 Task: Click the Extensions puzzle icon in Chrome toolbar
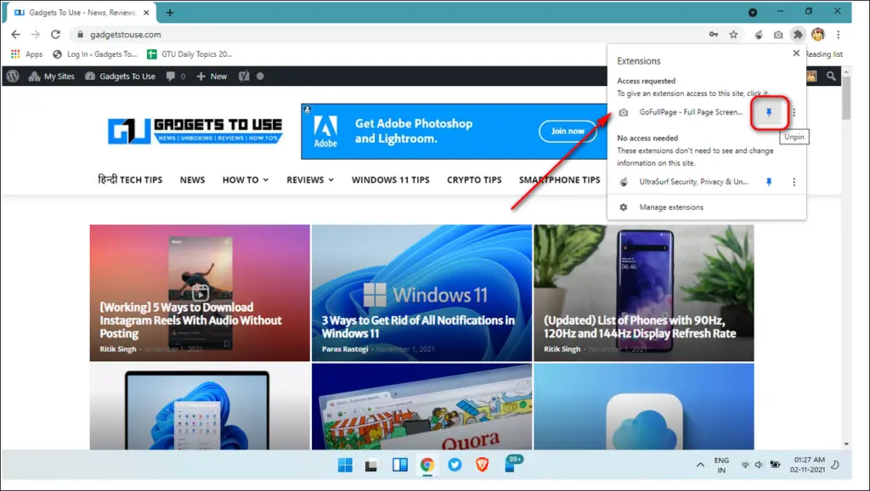click(x=798, y=34)
